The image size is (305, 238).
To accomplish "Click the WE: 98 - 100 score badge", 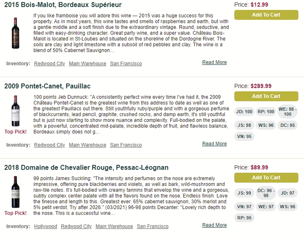I will 288,112.
